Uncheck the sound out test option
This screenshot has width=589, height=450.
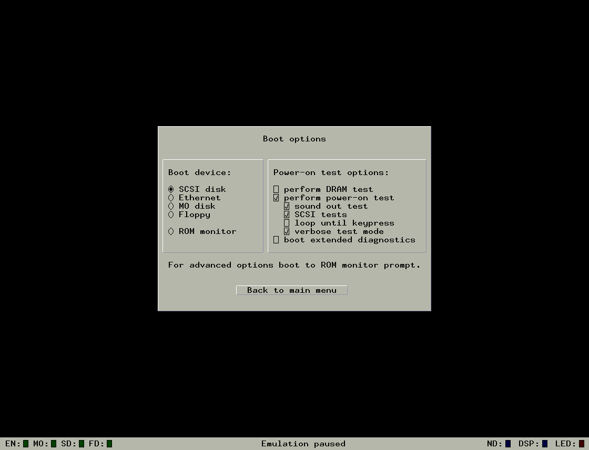[x=287, y=206]
